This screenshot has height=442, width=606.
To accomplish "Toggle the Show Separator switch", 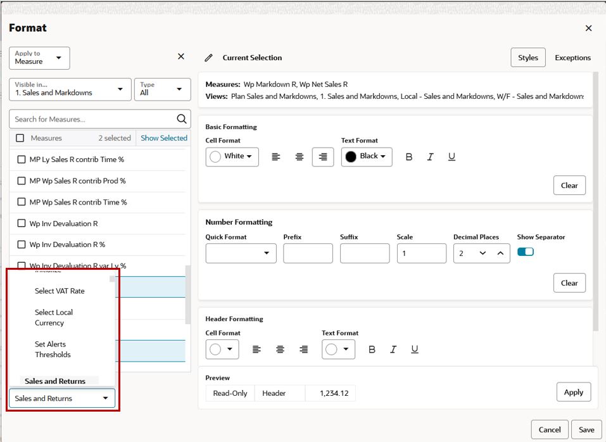I will click(x=526, y=252).
